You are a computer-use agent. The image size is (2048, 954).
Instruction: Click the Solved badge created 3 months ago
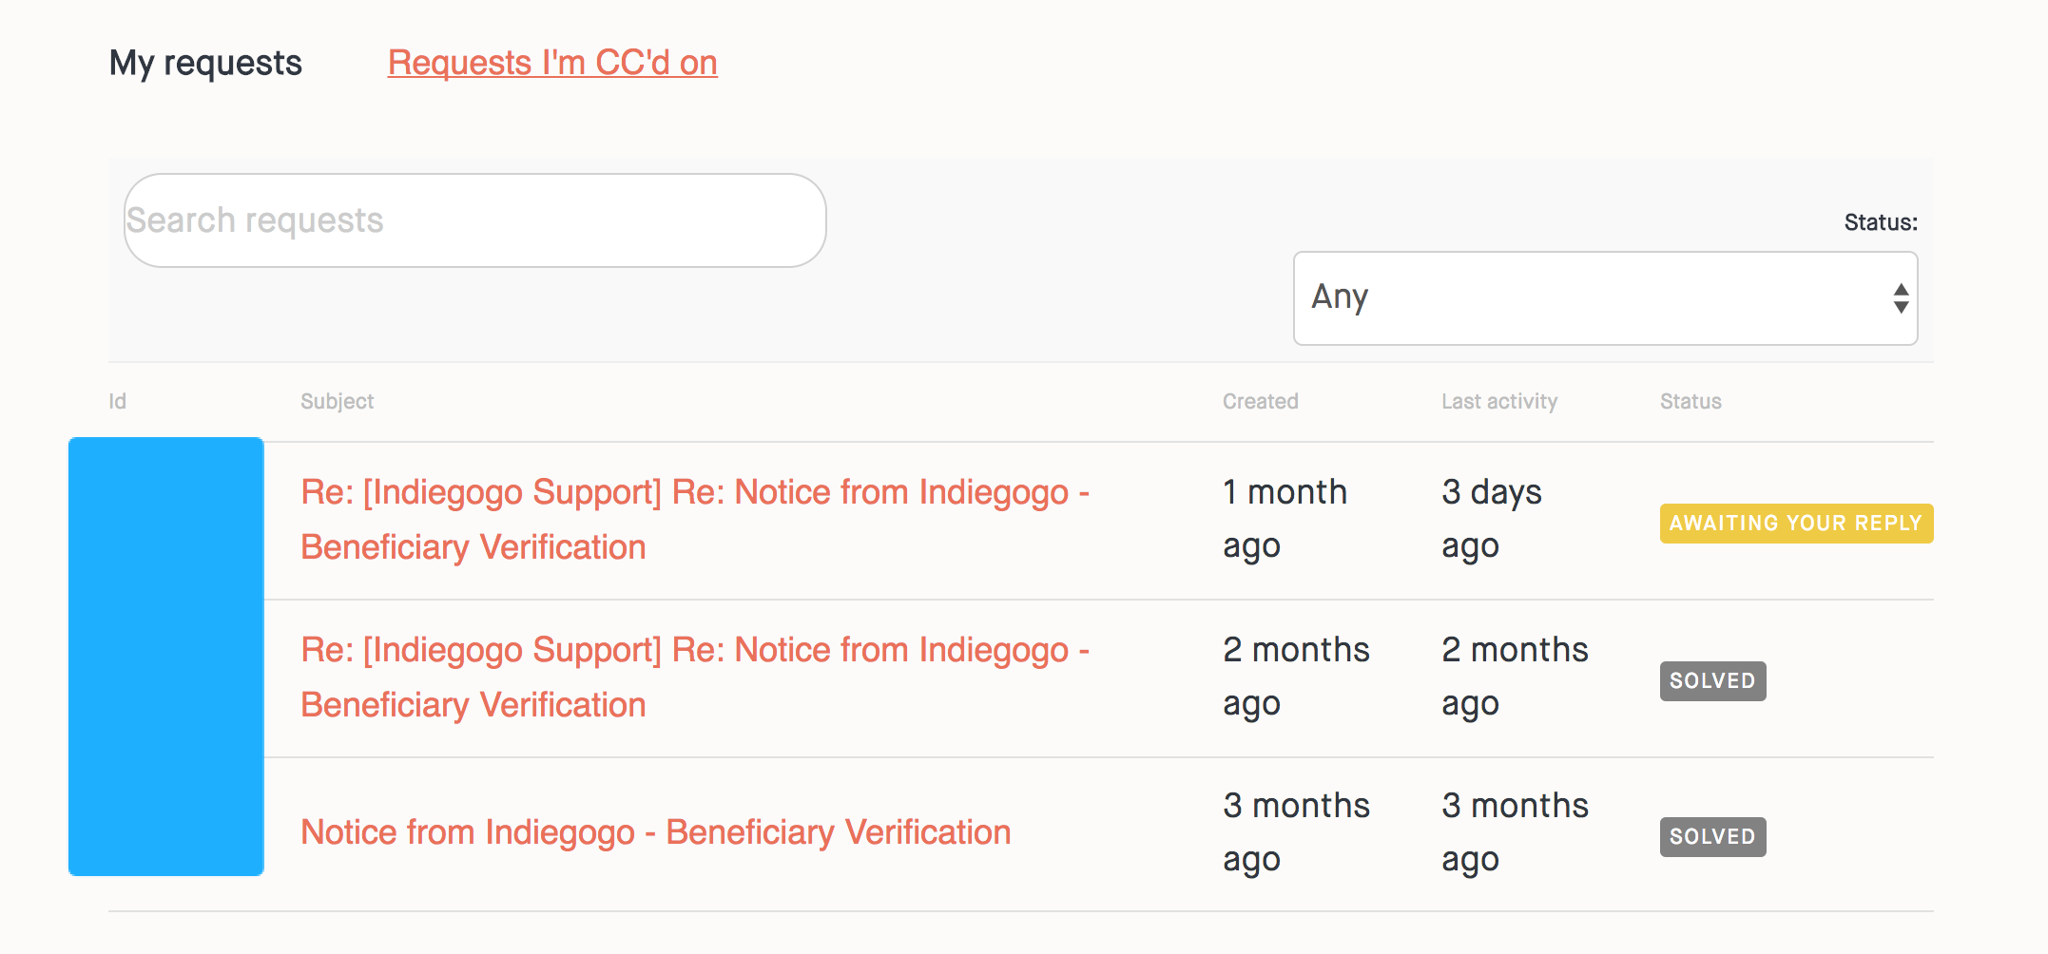pos(1712,837)
